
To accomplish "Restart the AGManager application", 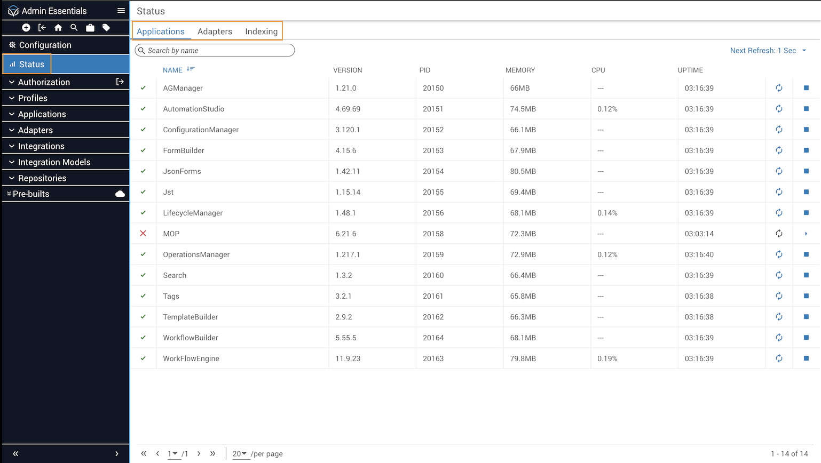I will [x=779, y=88].
